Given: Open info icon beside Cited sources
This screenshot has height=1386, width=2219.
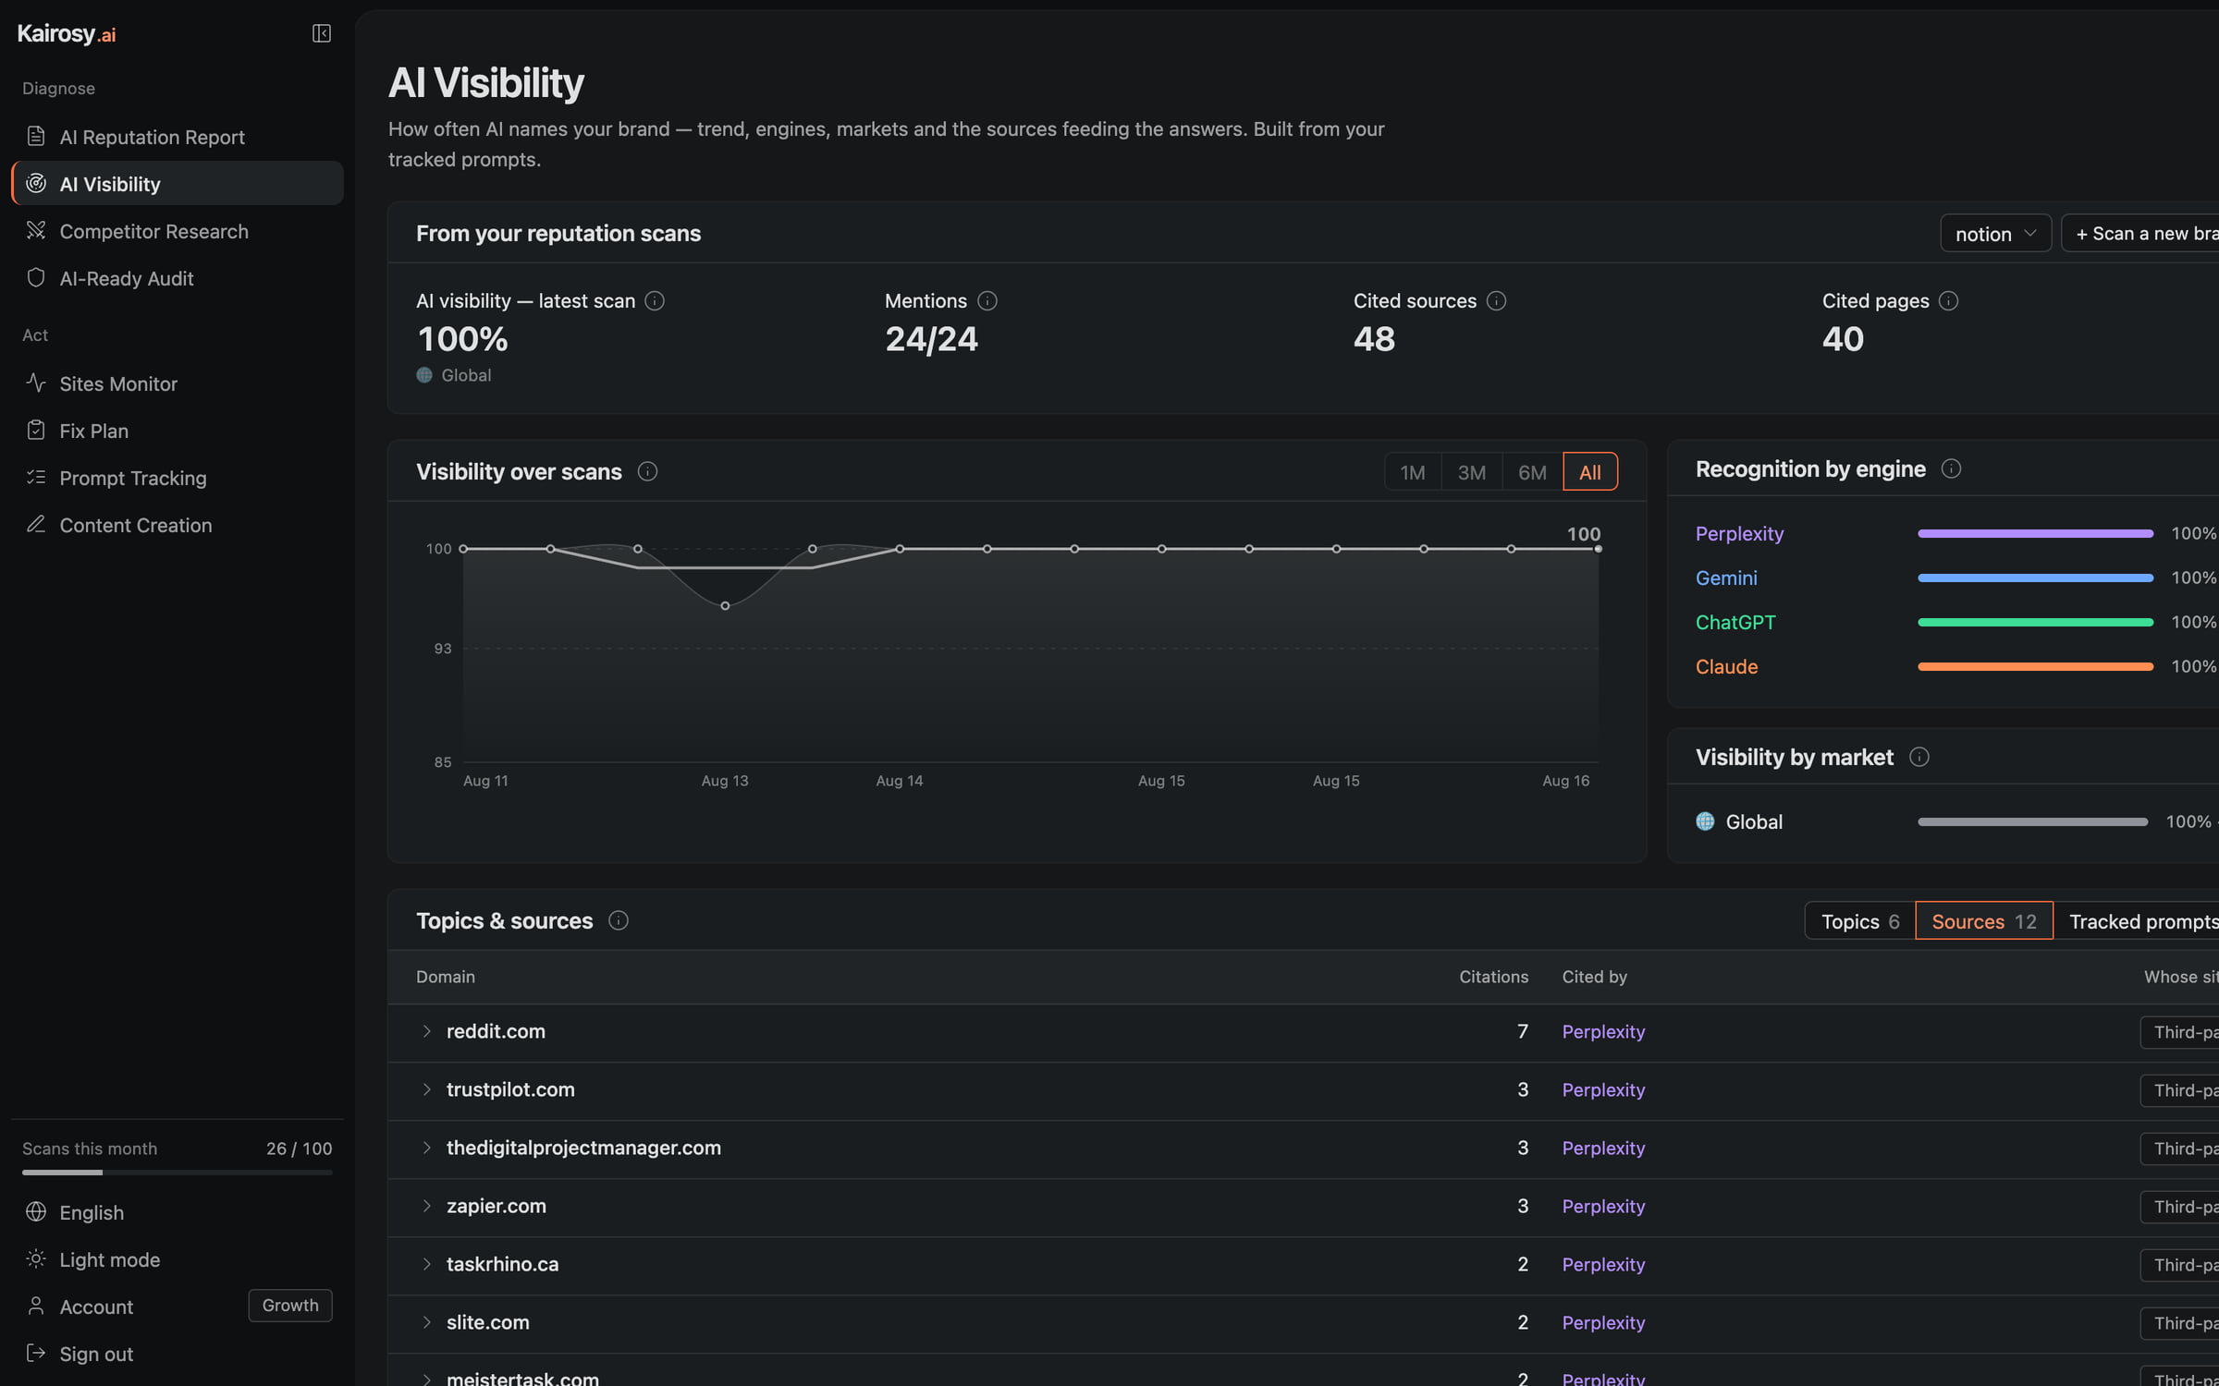Looking at the screenshot, I should [1496, 301].
